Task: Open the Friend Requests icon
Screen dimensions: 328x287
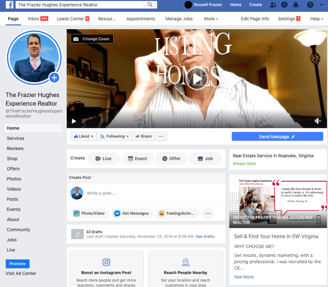Action: pyautogui.click(x=273, y=5)
